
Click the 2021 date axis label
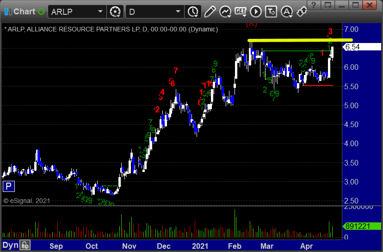(x=200, y=246)
